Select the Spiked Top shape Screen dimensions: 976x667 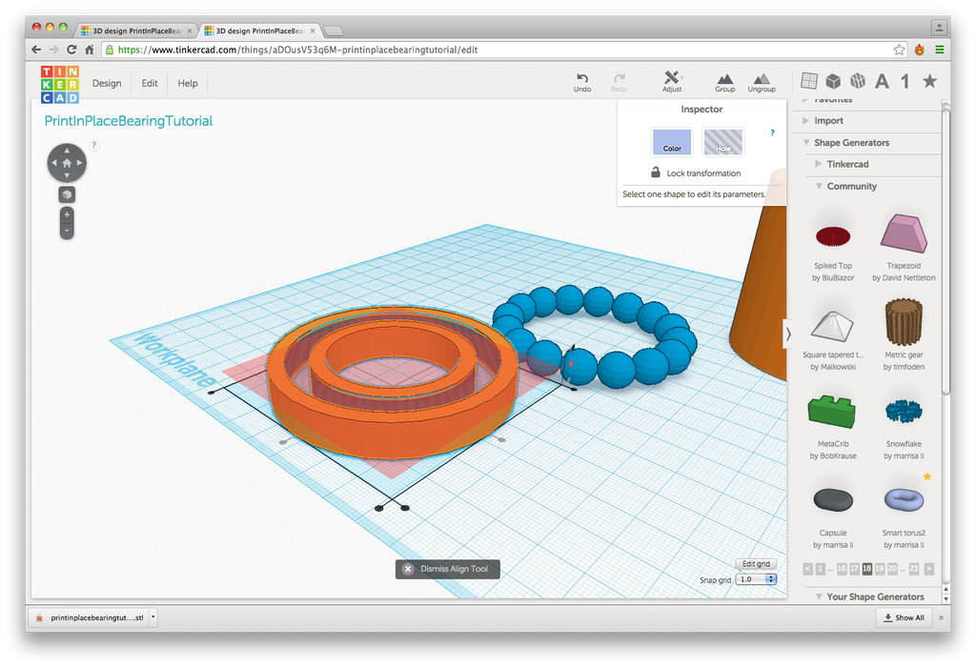click(x=833, y=236)
